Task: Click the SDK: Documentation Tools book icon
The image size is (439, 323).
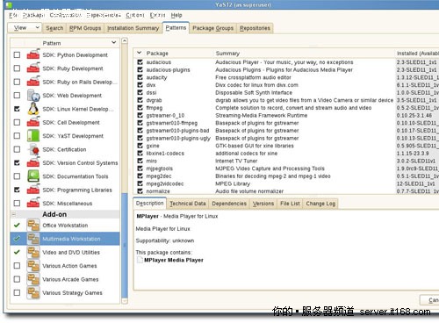Action: click(33, 176)
